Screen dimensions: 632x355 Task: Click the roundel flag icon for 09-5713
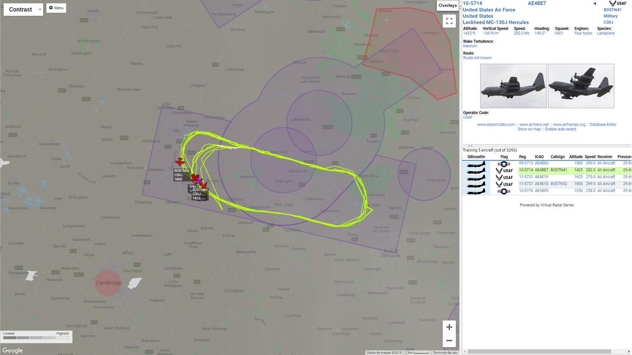(504, 164)
